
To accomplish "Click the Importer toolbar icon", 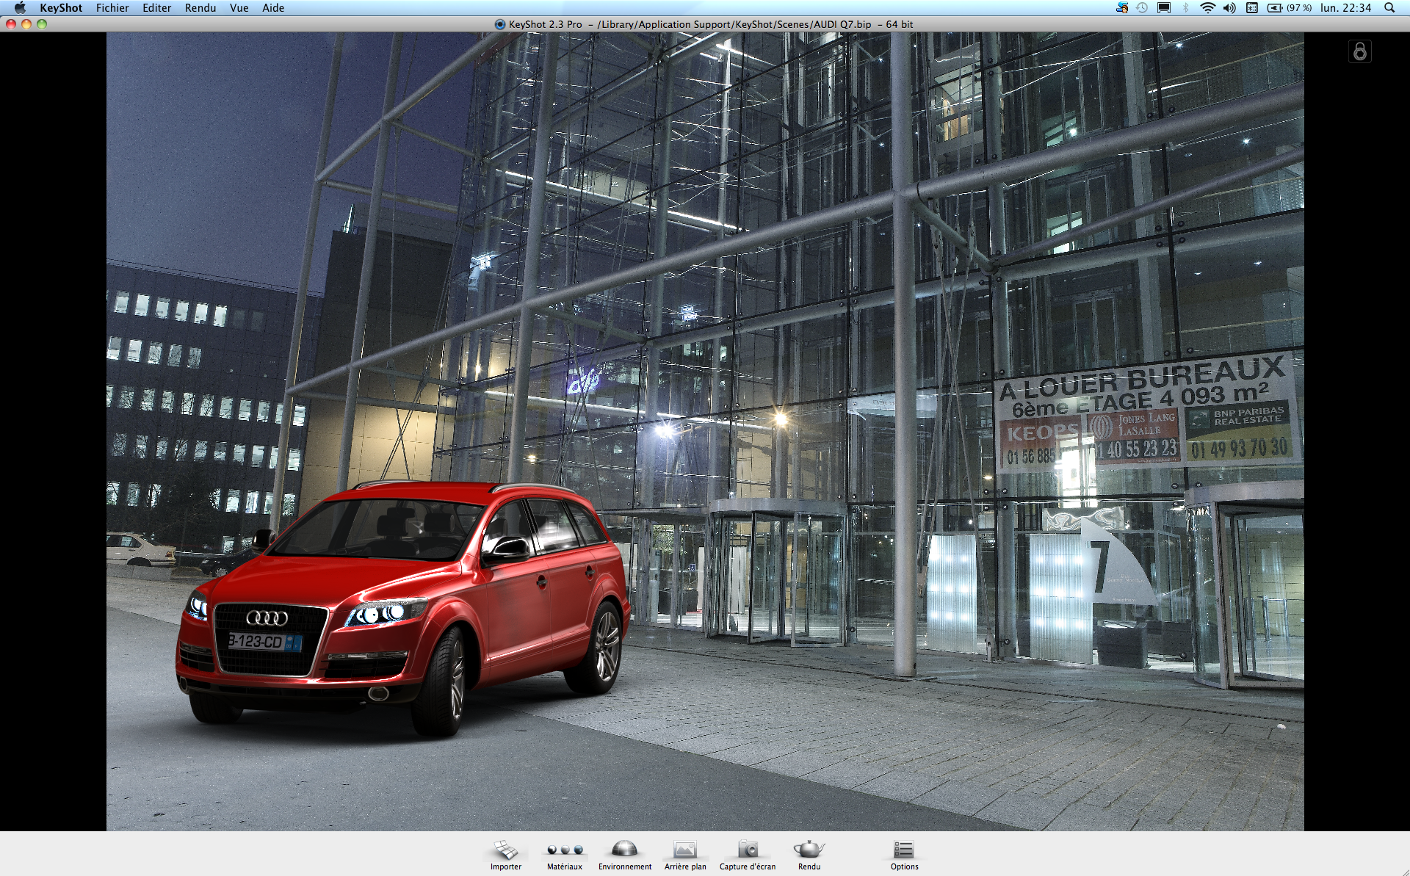I will [506, 851].
